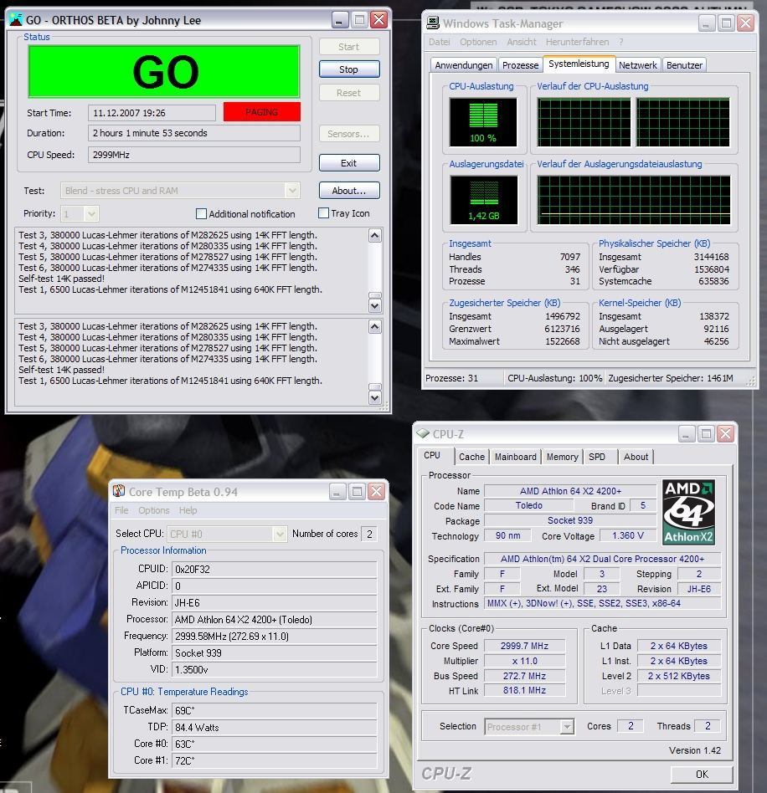Open the ? help menu in Task-Manager

621,42
